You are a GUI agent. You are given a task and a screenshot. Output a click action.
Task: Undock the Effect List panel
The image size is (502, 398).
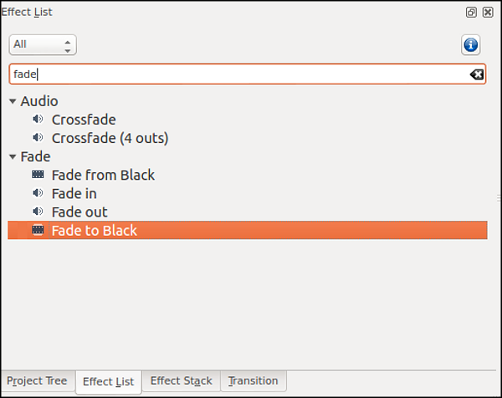click(472, 13)
